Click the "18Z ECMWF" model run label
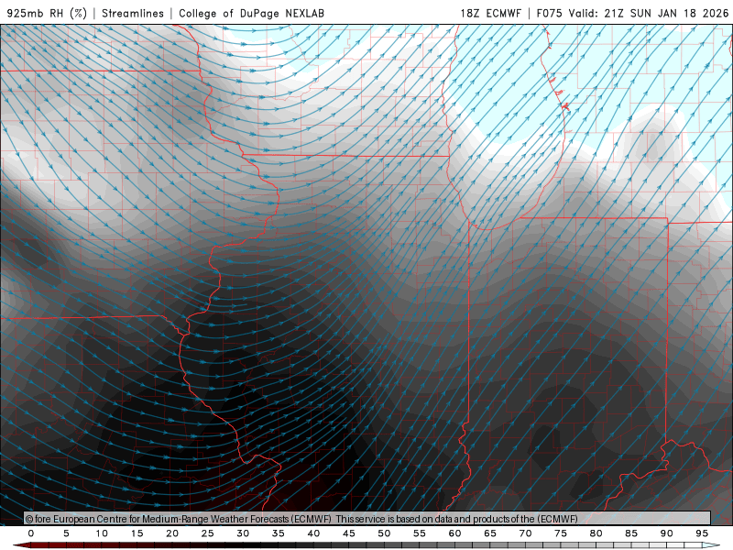This screenshot has height=550, width=733. click(490, 13)
